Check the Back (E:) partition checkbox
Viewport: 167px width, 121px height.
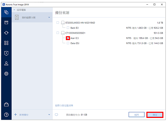[68, 28]
